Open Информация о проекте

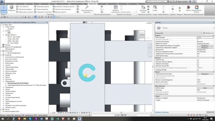coord(25,12)
